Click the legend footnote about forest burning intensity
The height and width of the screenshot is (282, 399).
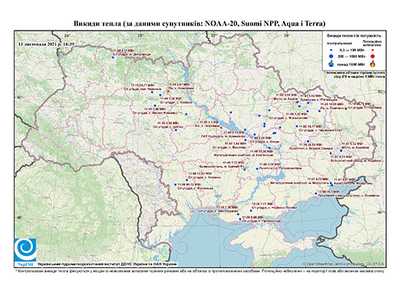point(354,74)
